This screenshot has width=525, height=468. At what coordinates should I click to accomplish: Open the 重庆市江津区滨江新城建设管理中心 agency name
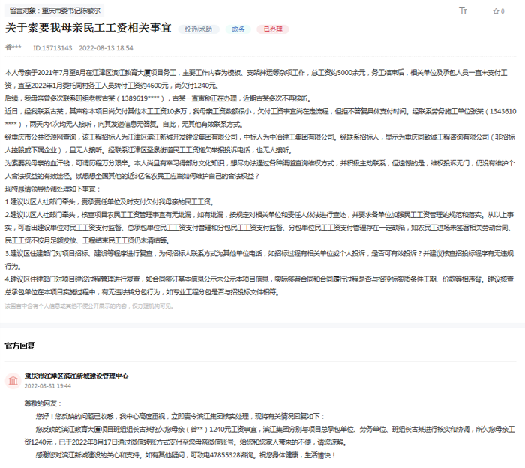pyautogui.click(x=76, y=376)
